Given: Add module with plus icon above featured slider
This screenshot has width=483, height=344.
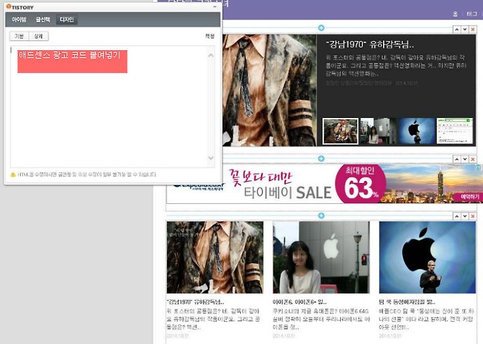Looking at the screenshot, I should (x=321, y=28).
